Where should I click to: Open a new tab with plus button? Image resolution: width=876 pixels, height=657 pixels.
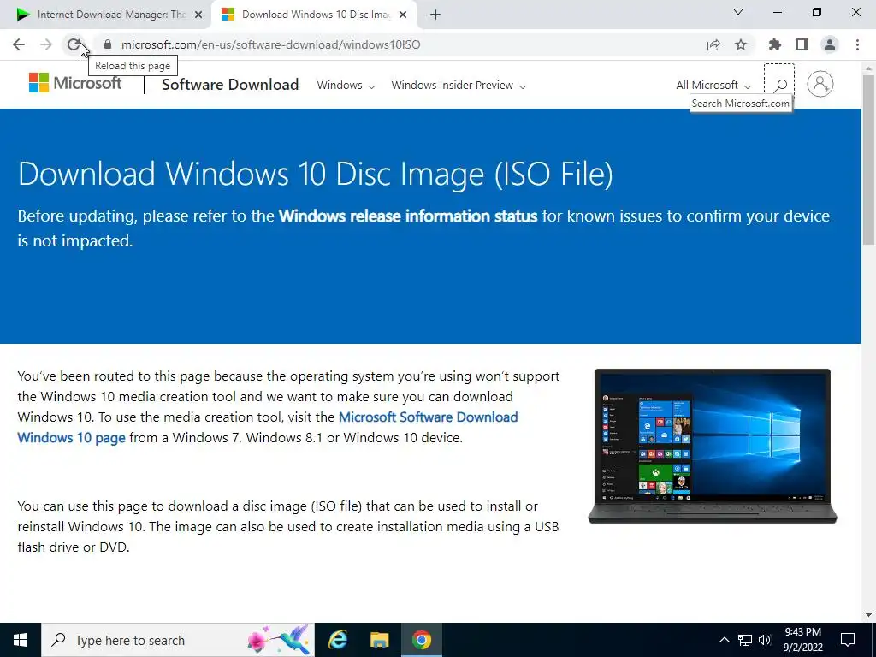(435, 15)
